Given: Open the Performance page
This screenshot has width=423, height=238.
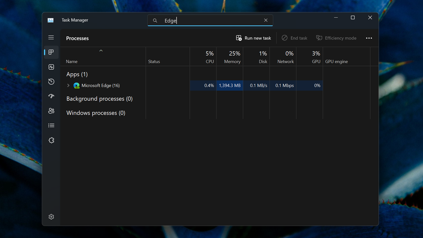Looking at the screenshot, I should [51, 67].
